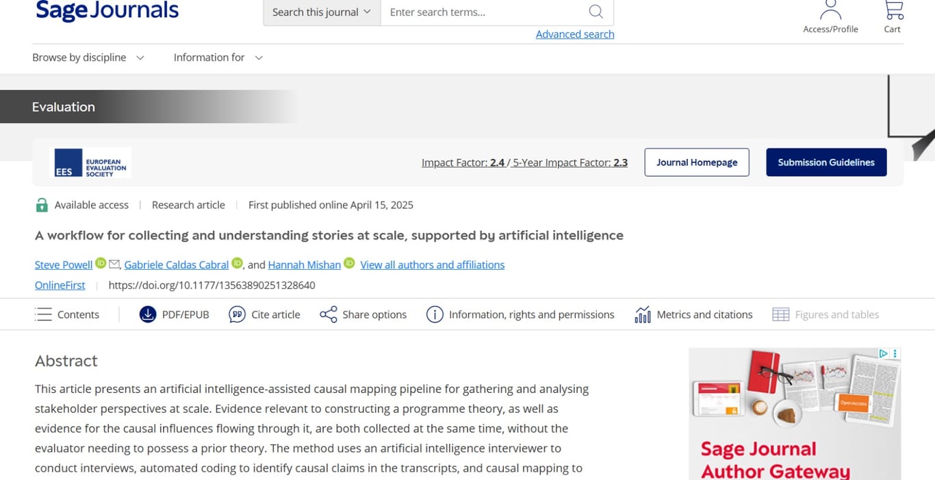Click the green open-access padlock icon
935x480 pixels.
(x=41, y=204)
